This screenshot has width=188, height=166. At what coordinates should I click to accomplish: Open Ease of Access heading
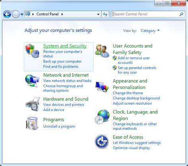tap(128, 137)
